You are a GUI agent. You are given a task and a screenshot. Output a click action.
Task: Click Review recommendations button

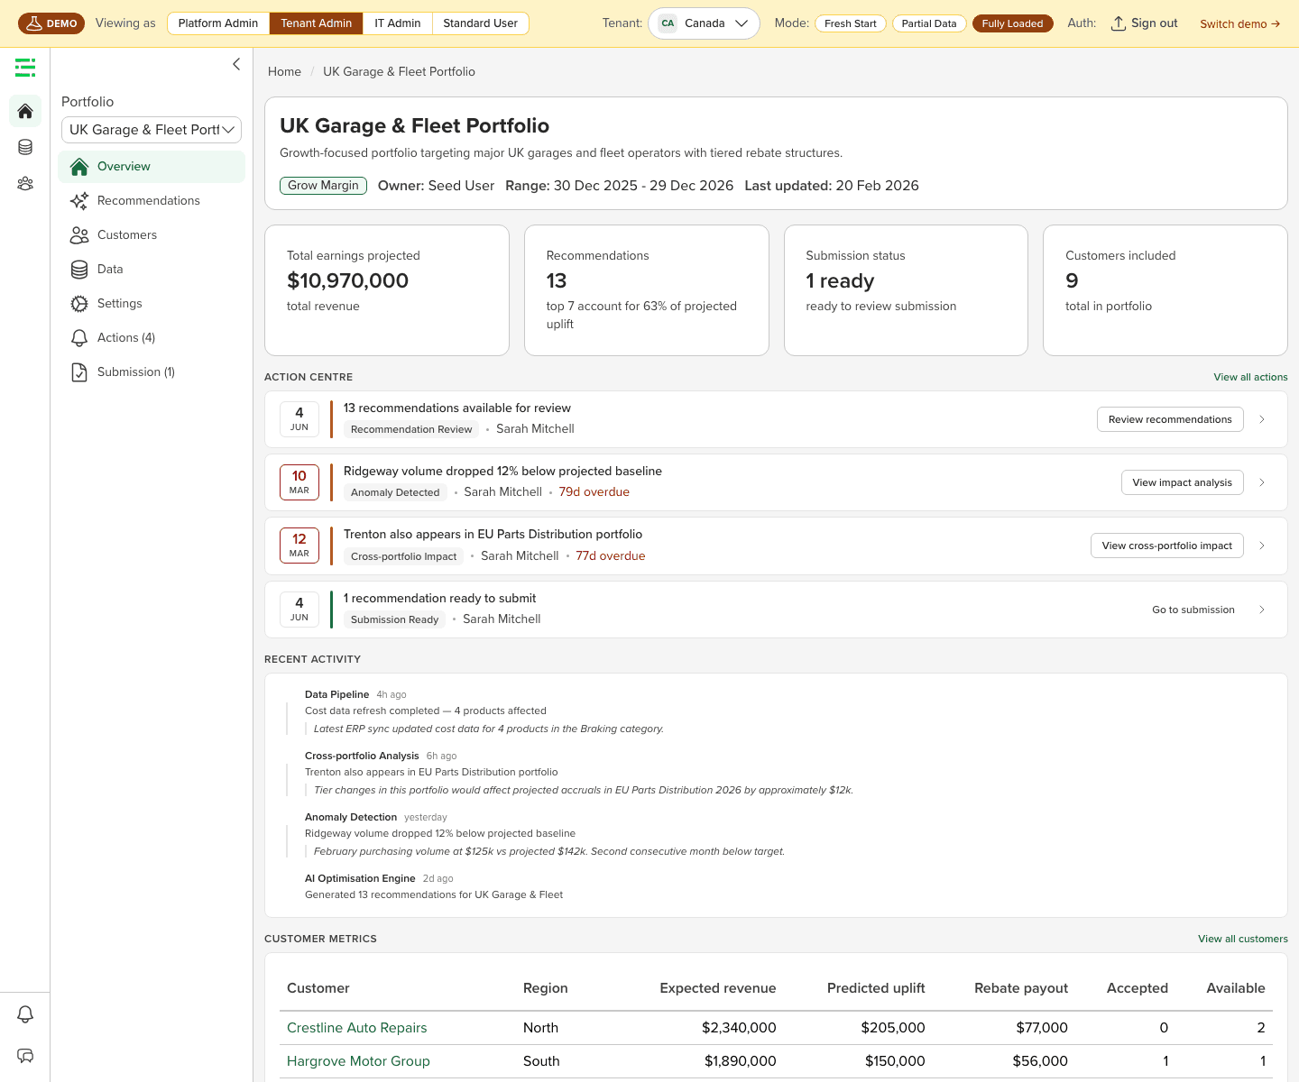click(x=1170, y=419)
